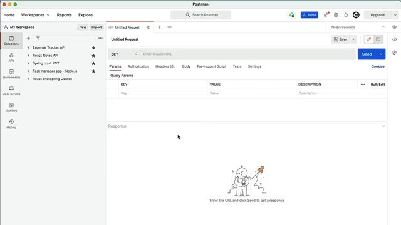This screenshot has height=225, width=401.
Task: Click the Upgrade button
Action: point(378,15)
